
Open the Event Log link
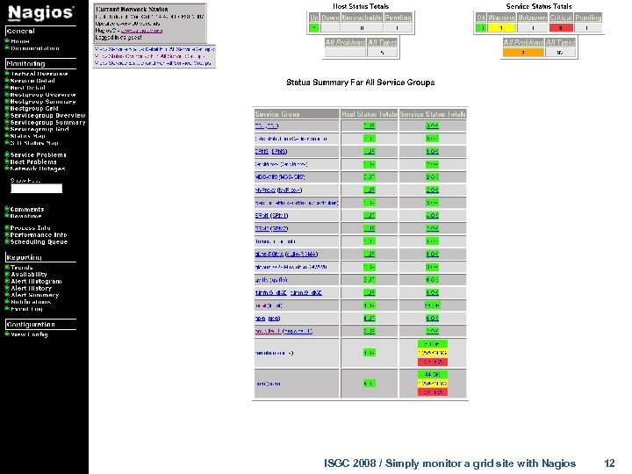[26, 309]
